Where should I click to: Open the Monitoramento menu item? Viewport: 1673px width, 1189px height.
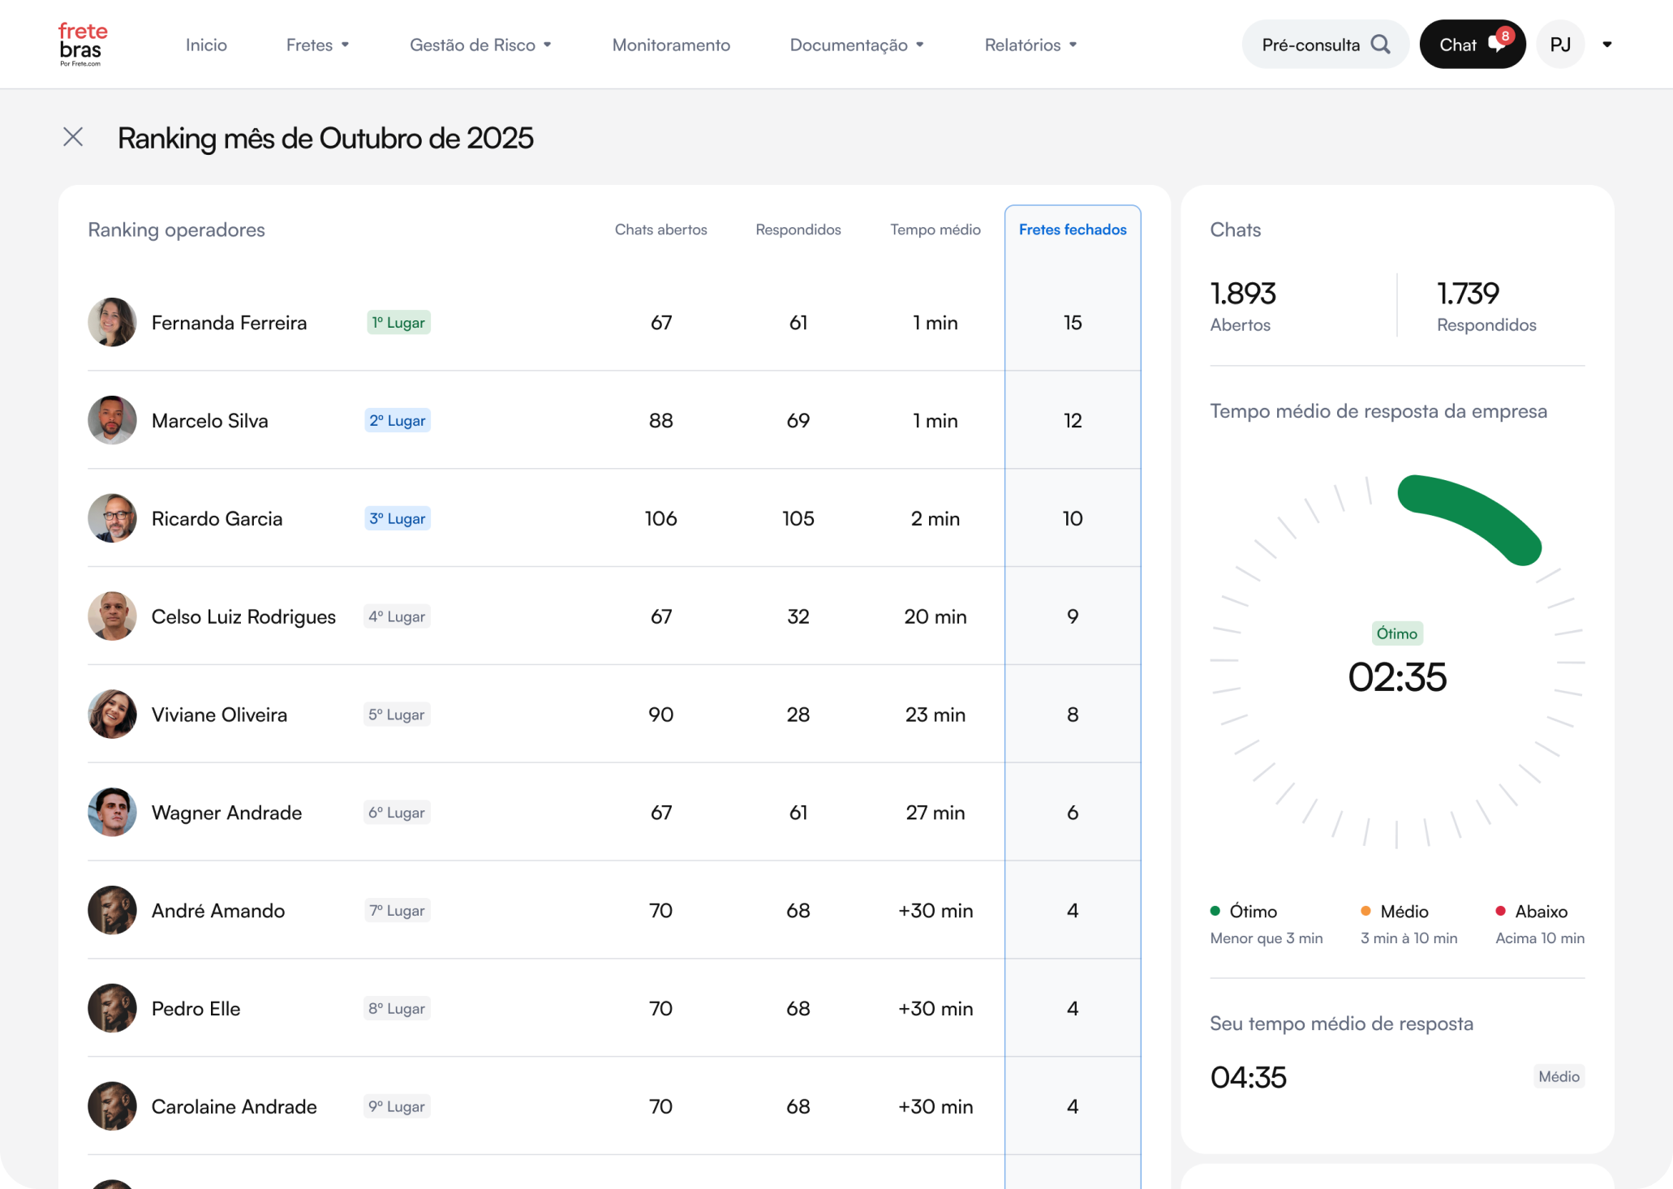671,45
